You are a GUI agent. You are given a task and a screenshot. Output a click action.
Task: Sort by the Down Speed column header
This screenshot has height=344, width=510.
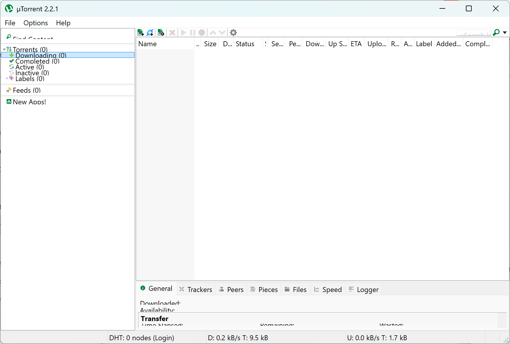point(315,44)
